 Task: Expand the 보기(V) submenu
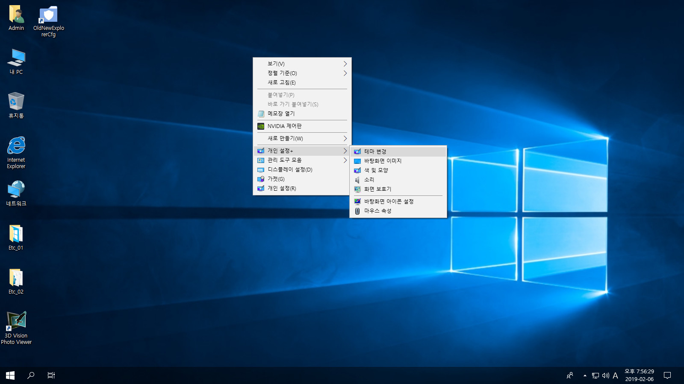302,64
